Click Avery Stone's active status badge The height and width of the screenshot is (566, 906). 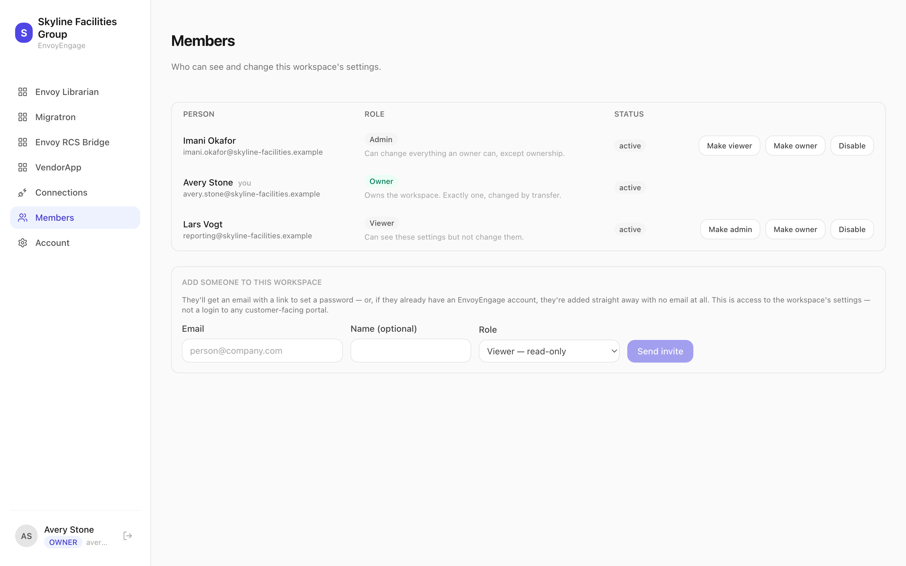630,187
